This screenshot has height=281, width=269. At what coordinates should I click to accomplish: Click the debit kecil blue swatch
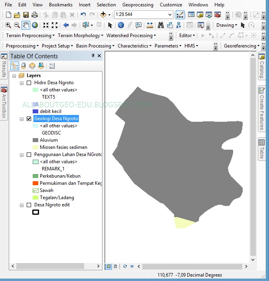35,111
